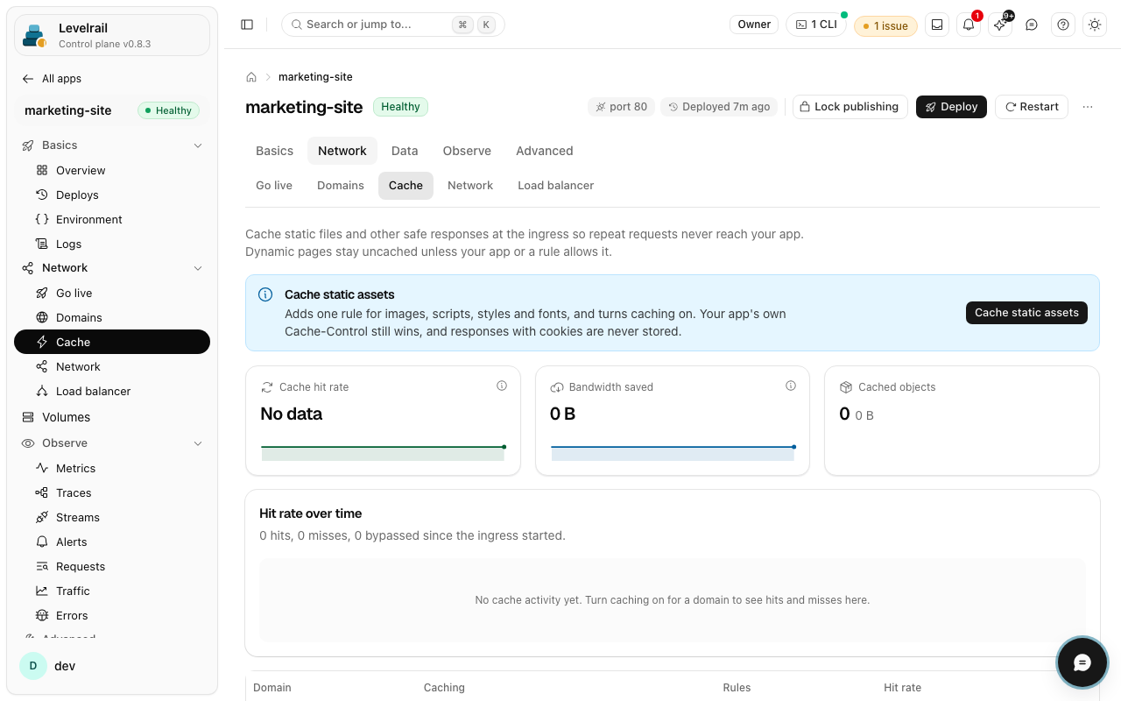This screenshot has width=1121, height=701.
Task: Switch to the Advanced tab
Action: (x=545, y=151)
